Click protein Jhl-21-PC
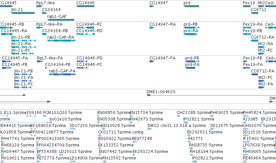This screenshot has width=276, height=163. click(x=22, y=87)
